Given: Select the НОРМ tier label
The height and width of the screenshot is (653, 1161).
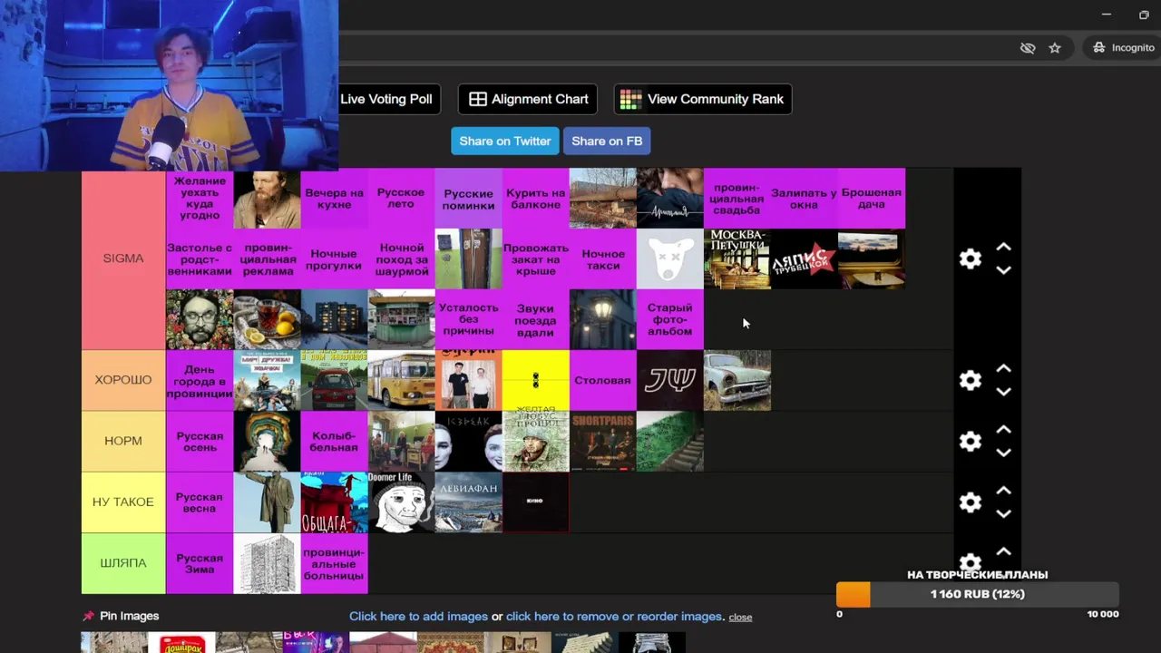Looking at the screenshot, I should [123, 441].
